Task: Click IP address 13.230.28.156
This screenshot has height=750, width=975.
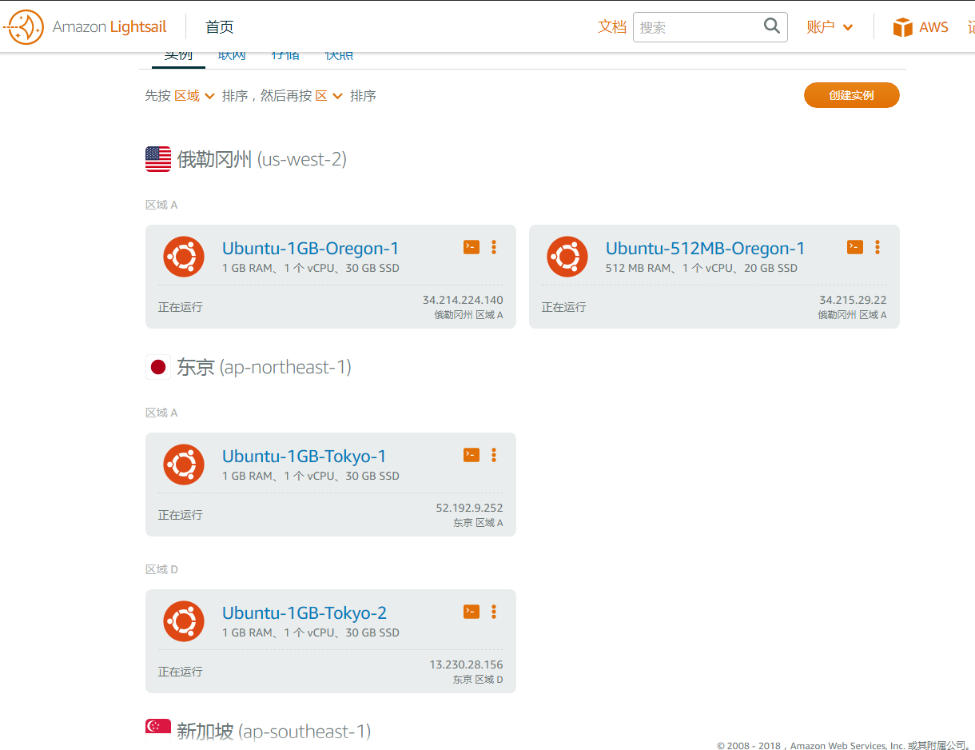Action: [x=466, y=665]
